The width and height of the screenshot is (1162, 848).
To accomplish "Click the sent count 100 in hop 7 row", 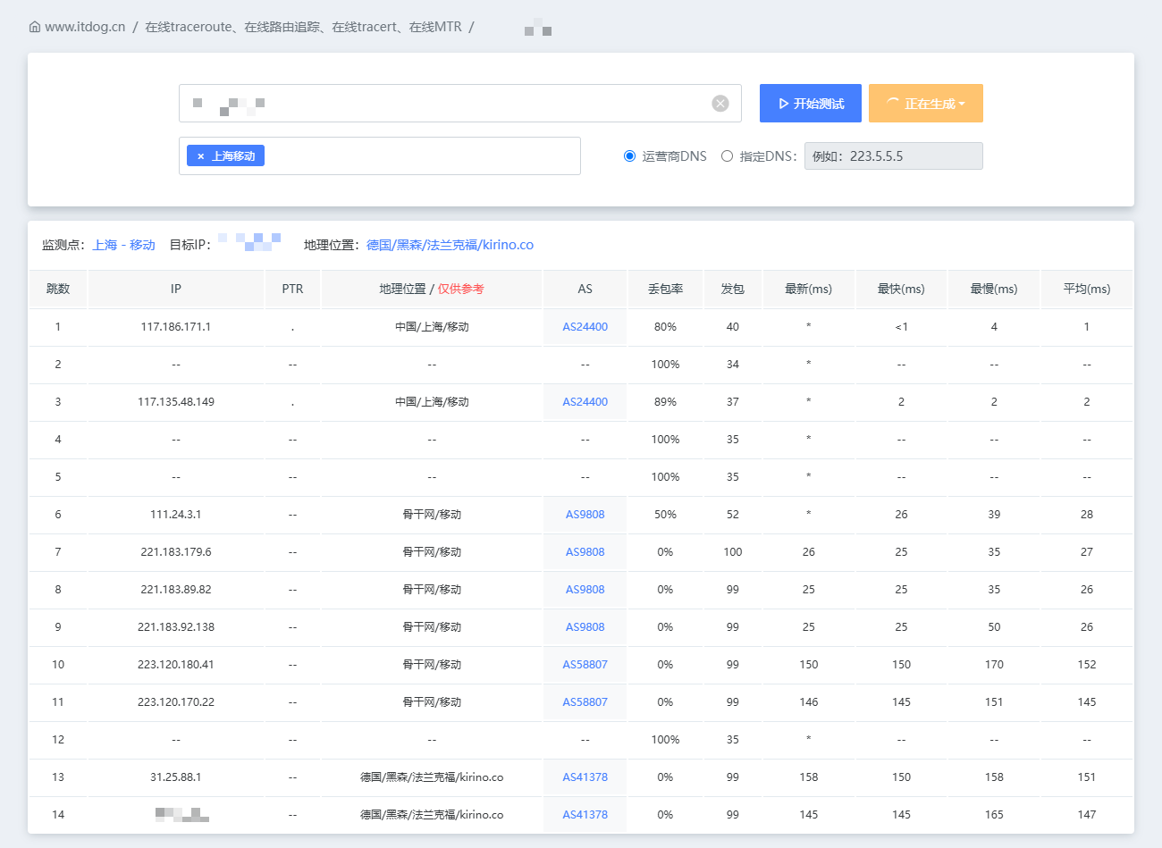I will (733, 552).
